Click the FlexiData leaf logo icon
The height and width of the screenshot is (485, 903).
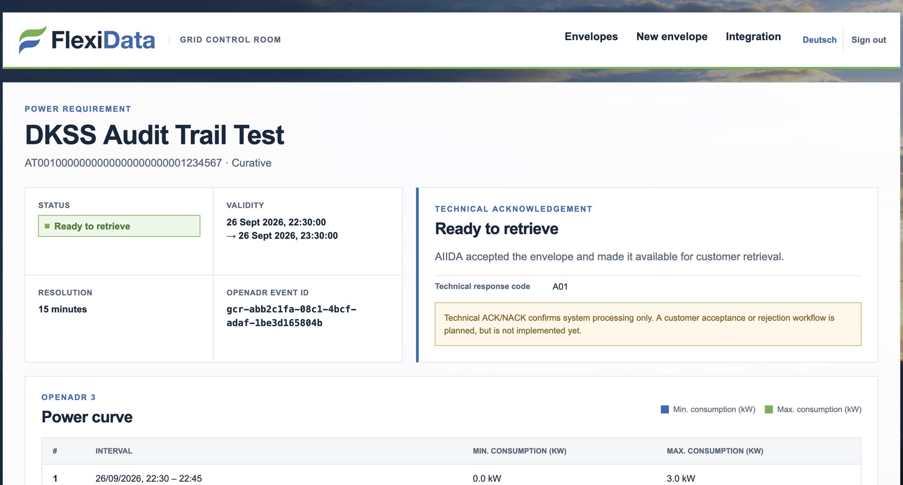click(32, 39)
